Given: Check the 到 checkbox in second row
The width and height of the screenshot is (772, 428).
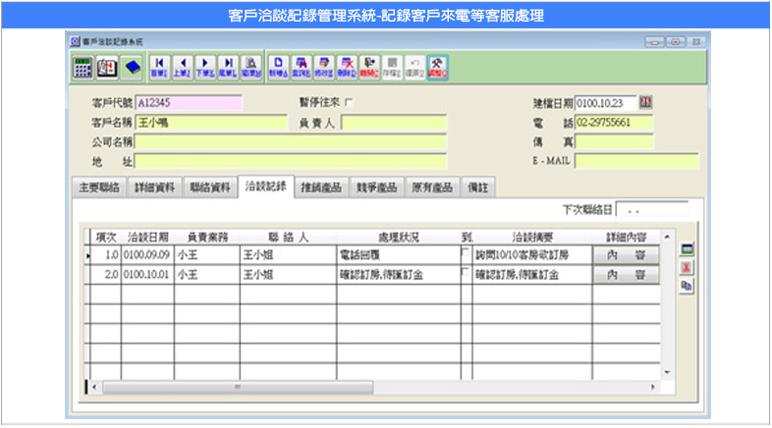Looking at the screenshot, I should [x=466, y=274].
